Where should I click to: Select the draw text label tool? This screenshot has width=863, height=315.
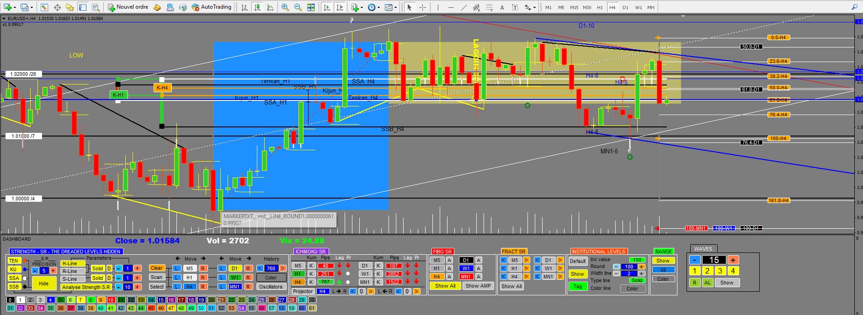coord(502,7)
